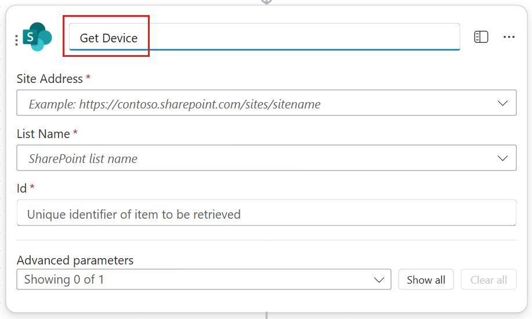Viewport: 532px width, 319px height.
Task: Click the Get Device action name field
Action: click(264, 38)
